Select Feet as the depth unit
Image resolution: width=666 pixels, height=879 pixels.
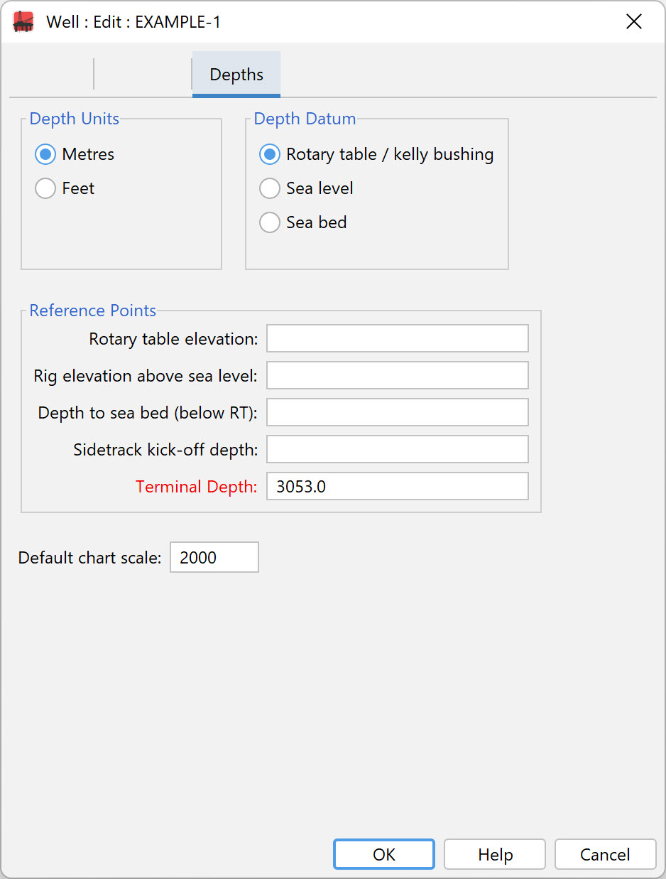tap(65, 188)
